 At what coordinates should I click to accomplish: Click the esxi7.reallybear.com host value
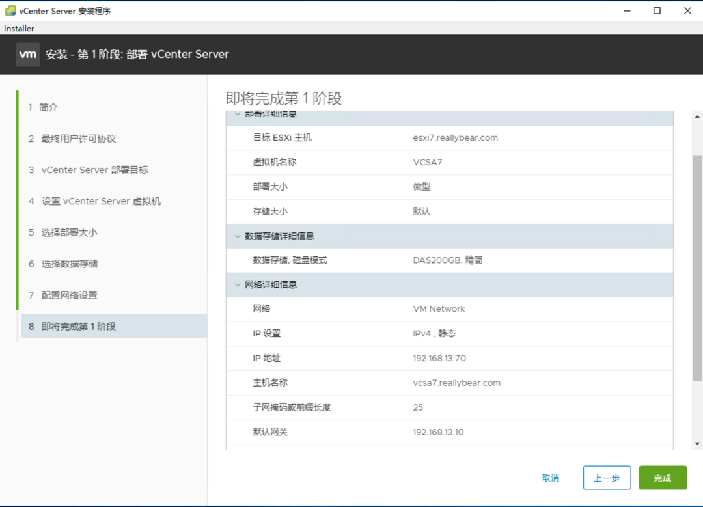455,138
